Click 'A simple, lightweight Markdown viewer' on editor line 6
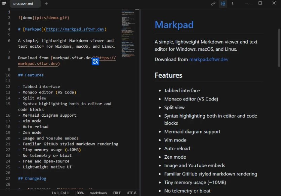281x196 pixels. [x=61, y=41]
